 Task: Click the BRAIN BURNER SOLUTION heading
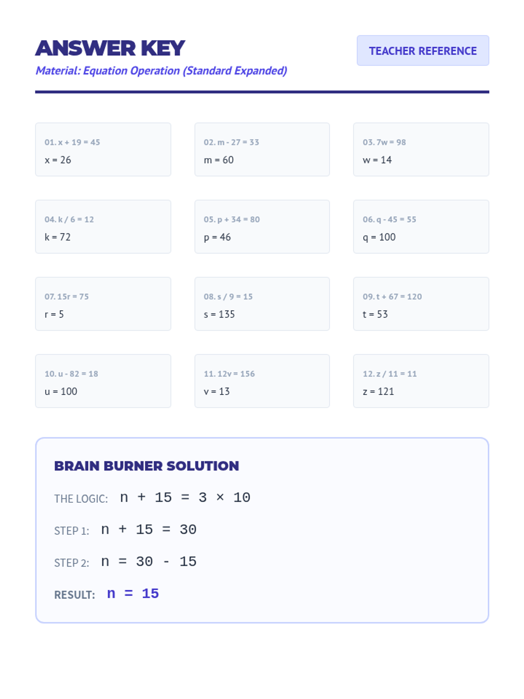coord(146,466)
